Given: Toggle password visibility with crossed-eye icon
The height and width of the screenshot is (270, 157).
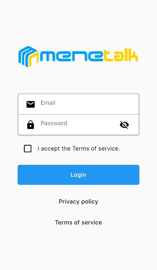Looking at the screenshot, I should click(124, 125).
